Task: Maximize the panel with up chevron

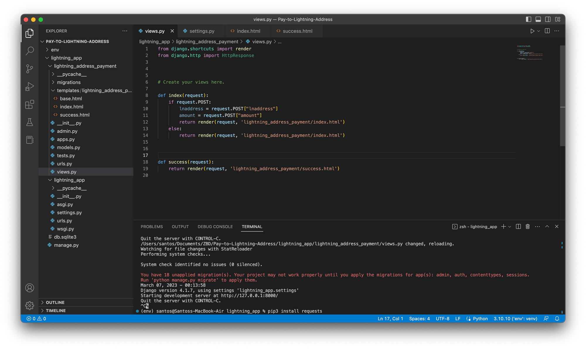Action: 547,227
